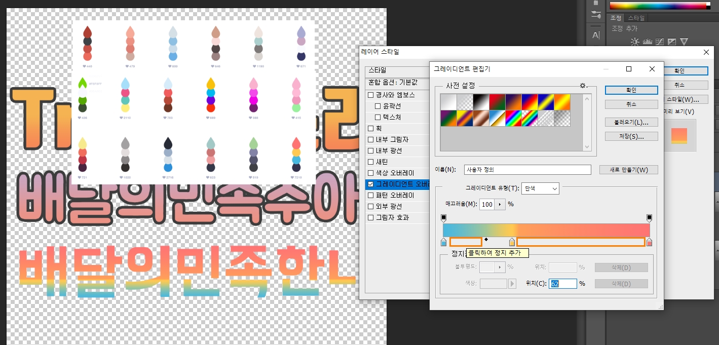Click 불러오기(L)... button
Image resolution: width=719 pixels, height=345 pixels.
coord(631,122)
